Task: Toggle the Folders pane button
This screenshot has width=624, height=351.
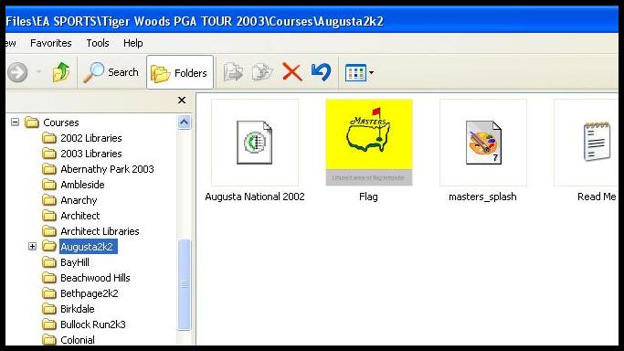Action: point(180,72)
